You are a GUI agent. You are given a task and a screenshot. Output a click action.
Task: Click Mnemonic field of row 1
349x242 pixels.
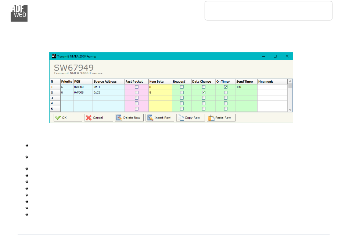pos(273,87)
